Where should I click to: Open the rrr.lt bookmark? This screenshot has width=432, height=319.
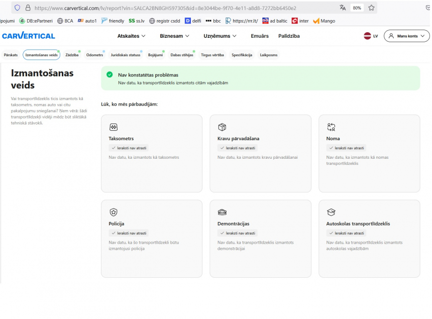[242, 21]
